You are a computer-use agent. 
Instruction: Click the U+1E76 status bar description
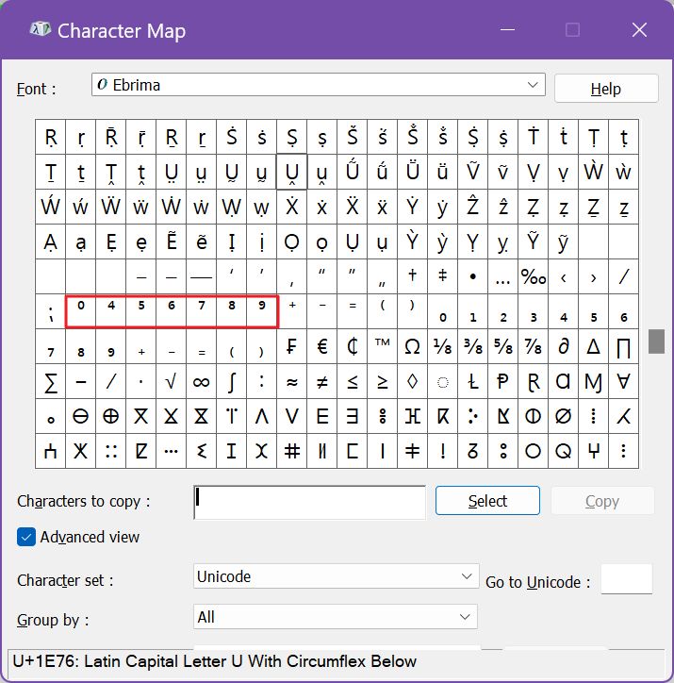pos(215,661)
